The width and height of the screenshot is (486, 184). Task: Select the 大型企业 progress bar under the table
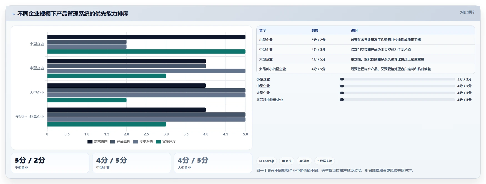[x=397, y=93]
